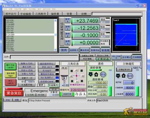The width and height of the screenshot is (150, 118).
Task: Click the red 紧急复位 emergency reset button
Action: coord(14,93)
